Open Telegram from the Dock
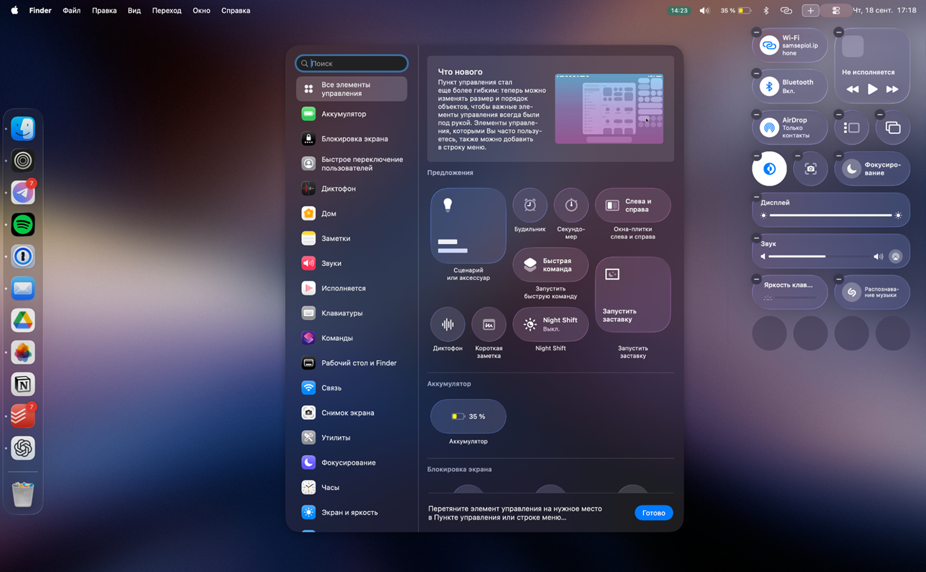The height and width of the screenshot is (572, 926). (x=23, y=192)
